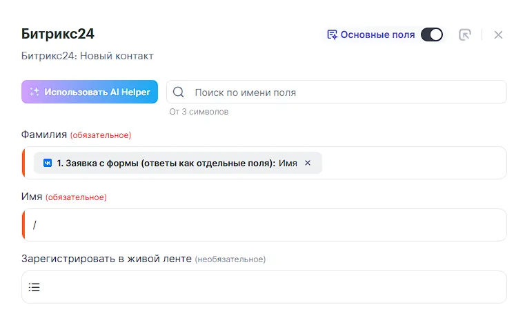Remove the Заявка с формы tag
This screenshot has width=525, height=316.
(x=308, y=163)
